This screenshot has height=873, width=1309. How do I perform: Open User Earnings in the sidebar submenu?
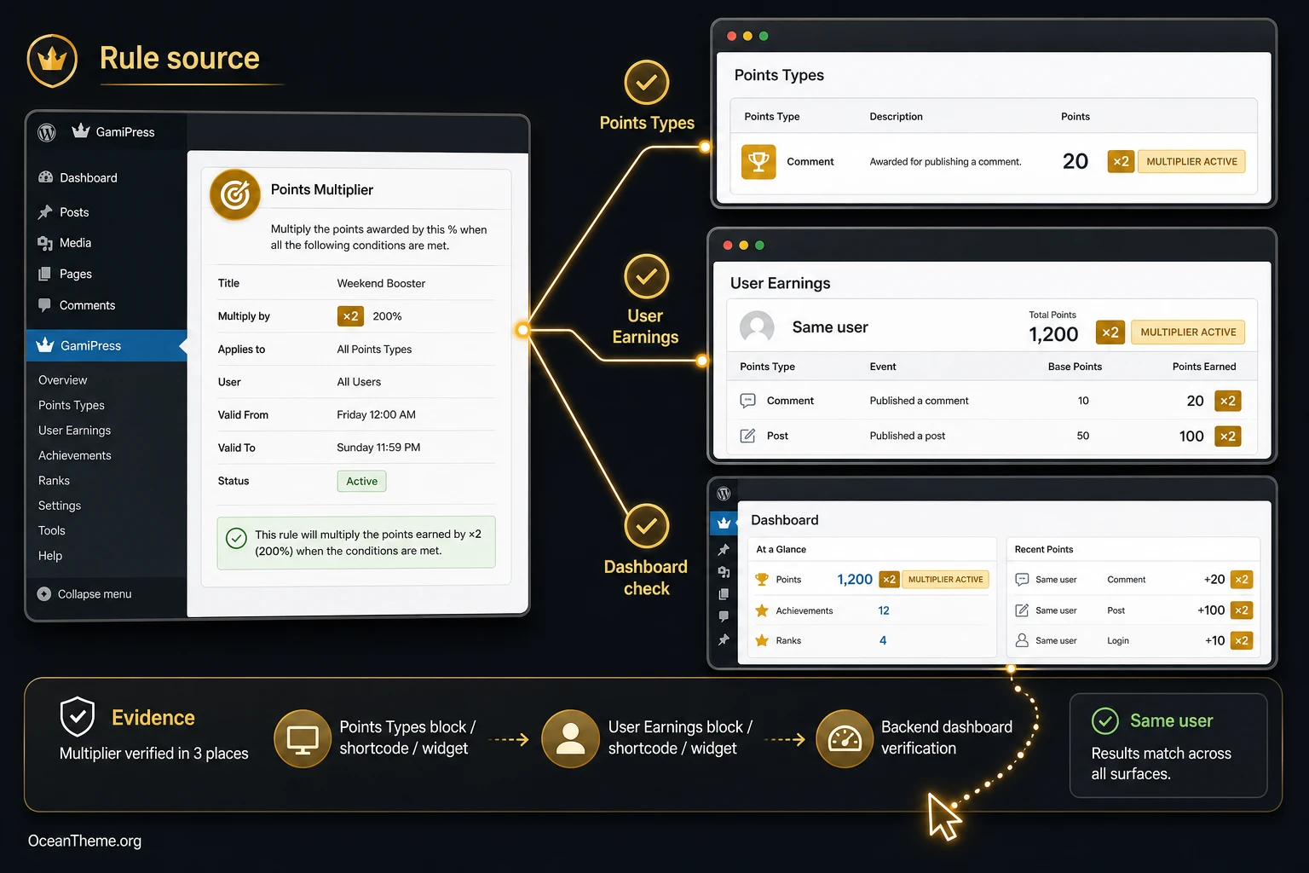pyautogui.click(x=74, y=431)
